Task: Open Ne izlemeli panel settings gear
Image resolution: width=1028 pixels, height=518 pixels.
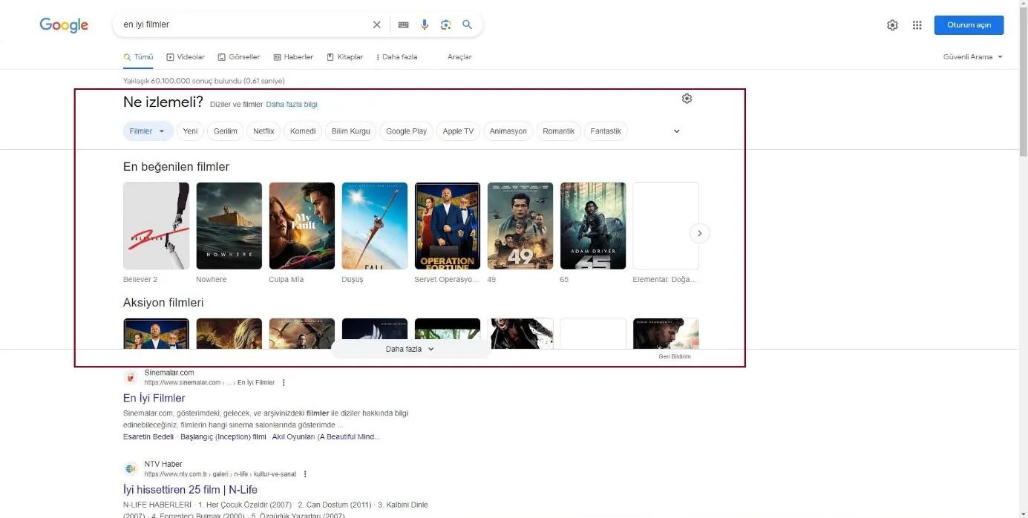Action: (x=687, y=99)
